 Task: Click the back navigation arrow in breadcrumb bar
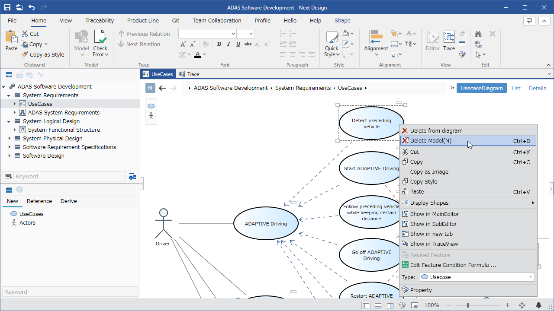pos(162,88)
